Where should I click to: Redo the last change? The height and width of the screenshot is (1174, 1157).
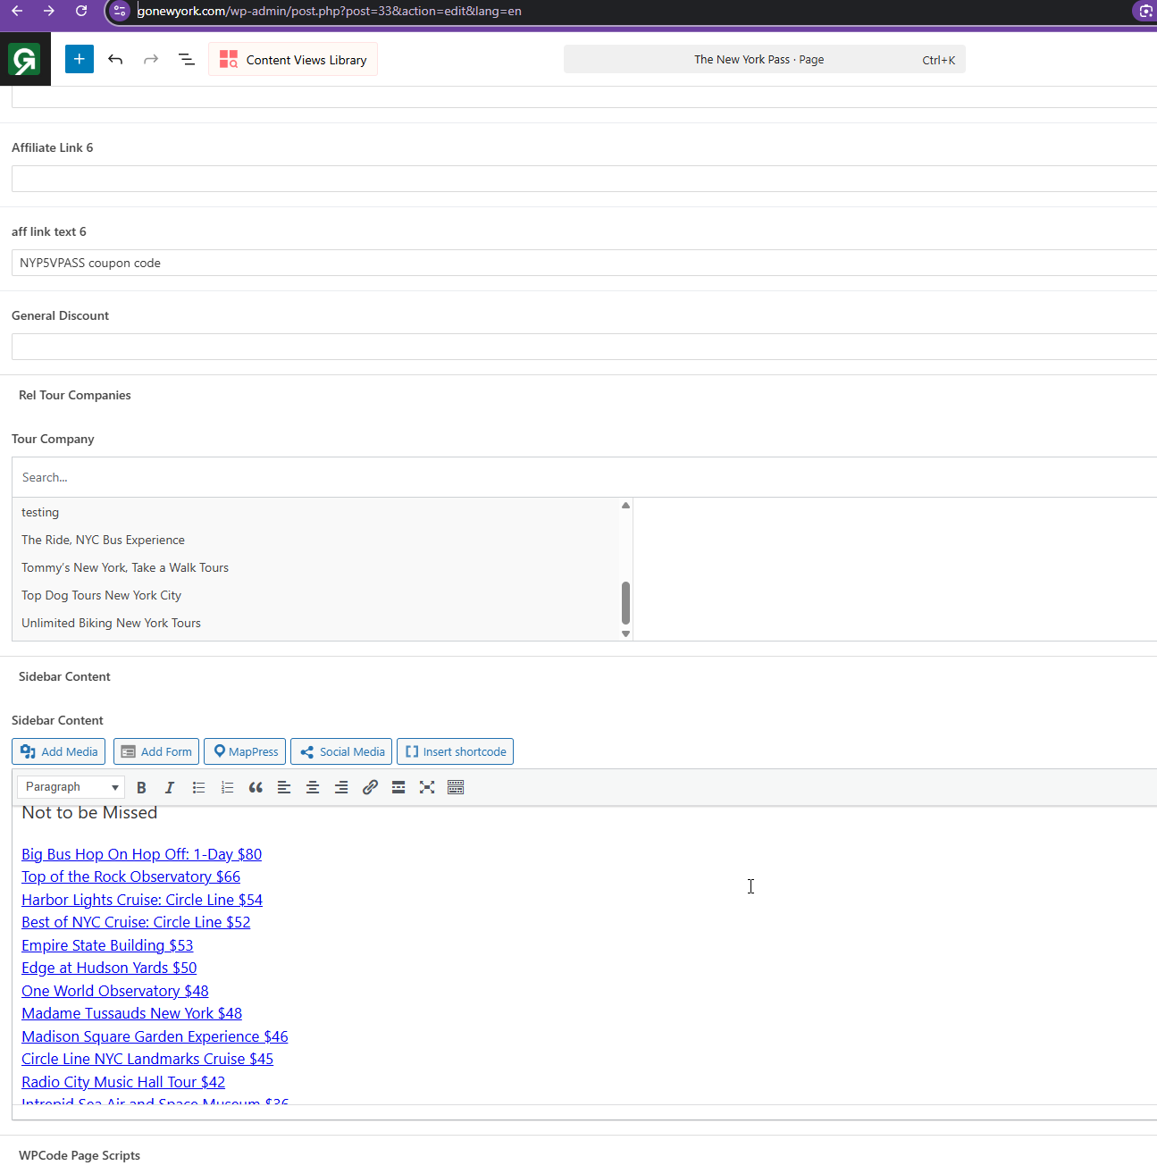pos(151,59)
